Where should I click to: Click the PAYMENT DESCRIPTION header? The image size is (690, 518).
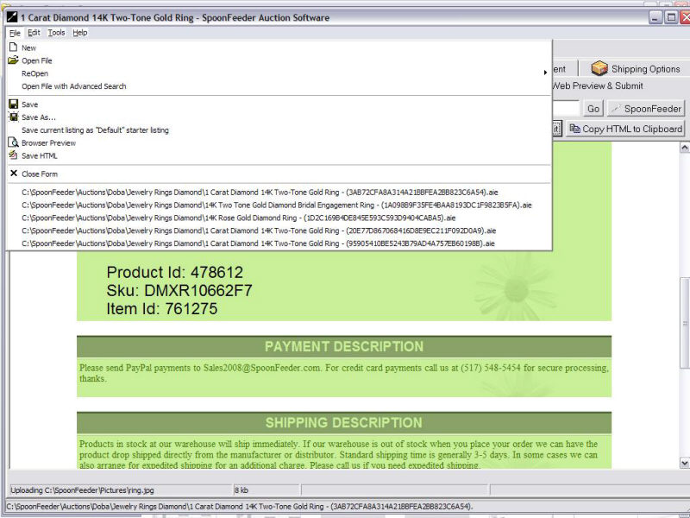click(344, 347)
